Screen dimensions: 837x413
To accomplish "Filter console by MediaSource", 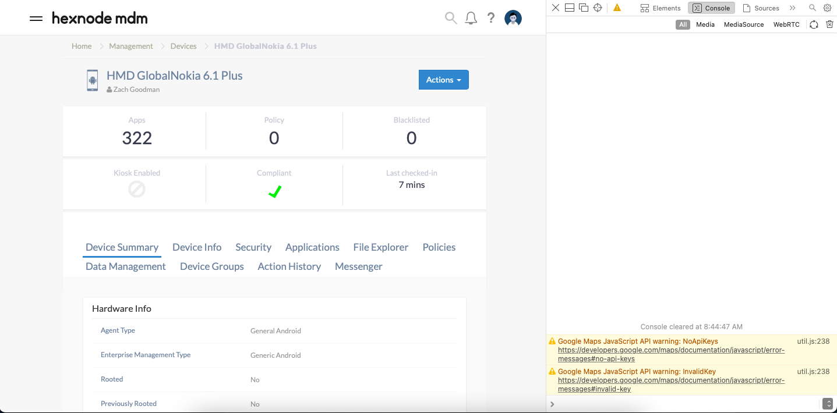I will click(744, 24).
